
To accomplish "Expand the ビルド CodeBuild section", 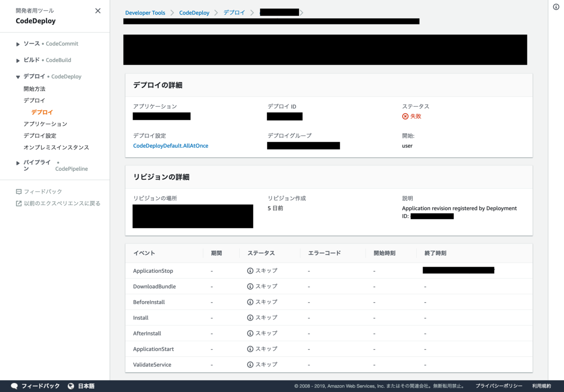I will (18, 61).
